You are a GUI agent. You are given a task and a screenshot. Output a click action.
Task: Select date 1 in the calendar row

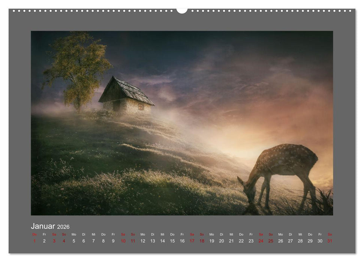point(34,241)
